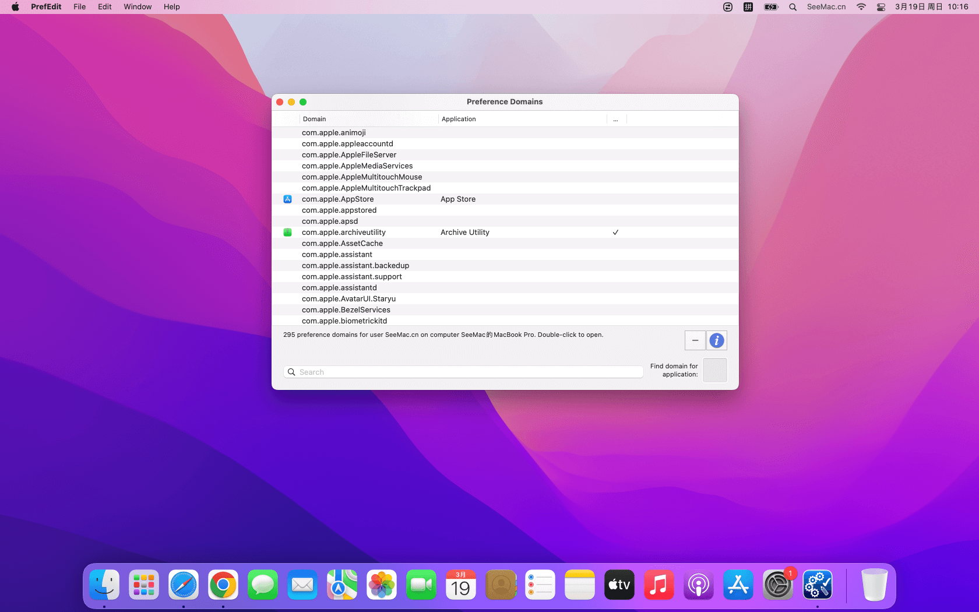979x612 pixels.
Task: Click the App Store application name cell
Action: coord(458,199)
